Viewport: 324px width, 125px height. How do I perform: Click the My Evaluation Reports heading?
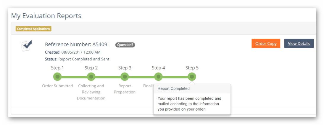(x=46, y=16)
